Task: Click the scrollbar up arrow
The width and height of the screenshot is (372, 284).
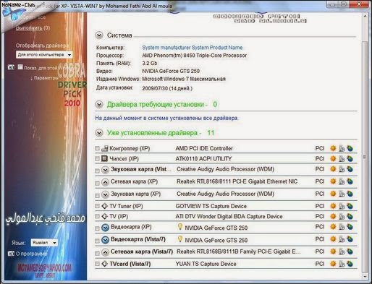Action: [x=365, y=16]
